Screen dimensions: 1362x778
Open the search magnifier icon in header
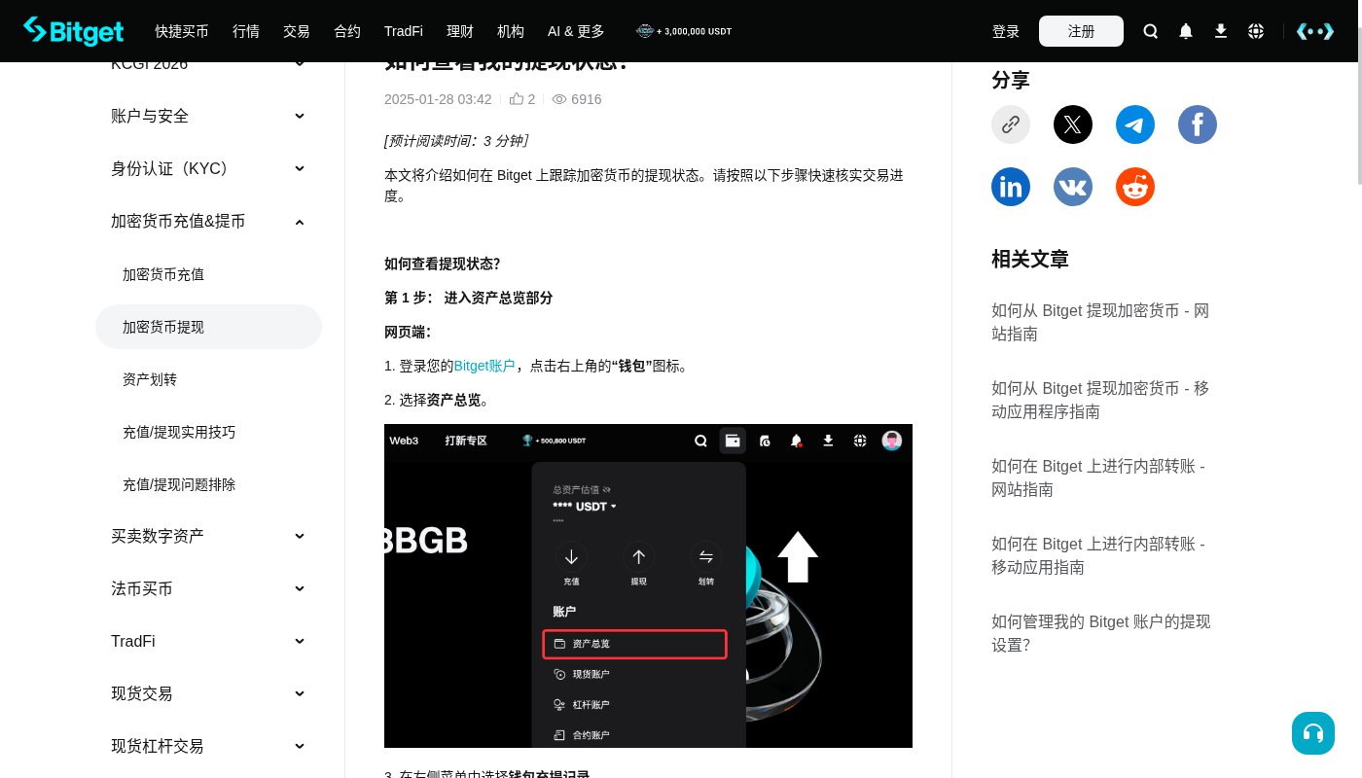[1151, 31]
